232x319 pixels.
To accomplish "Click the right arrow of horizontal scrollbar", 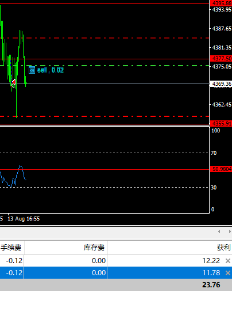I will (x=230, y=231).
